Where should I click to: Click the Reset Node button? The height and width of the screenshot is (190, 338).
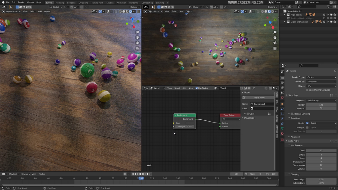tap(258, 98)
